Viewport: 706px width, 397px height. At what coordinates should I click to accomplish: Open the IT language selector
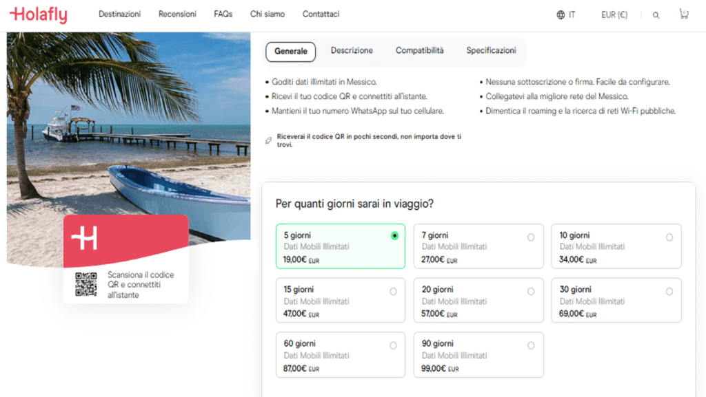pos(572,14)
